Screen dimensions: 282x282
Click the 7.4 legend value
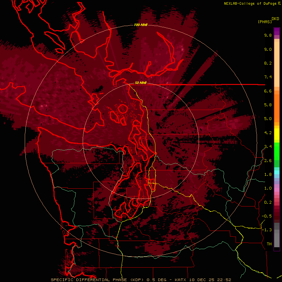[268, 77]
